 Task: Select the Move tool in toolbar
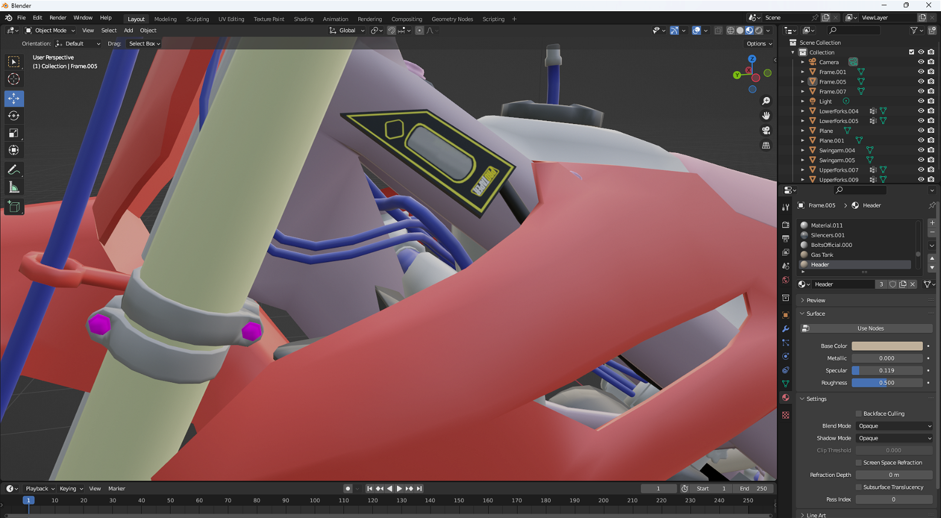tap(14, 98)
